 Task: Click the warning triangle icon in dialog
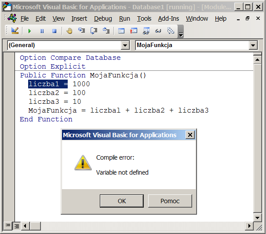(x=83, y=163)
